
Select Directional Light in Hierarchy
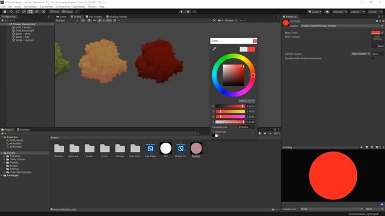click(x=23, y=31)
